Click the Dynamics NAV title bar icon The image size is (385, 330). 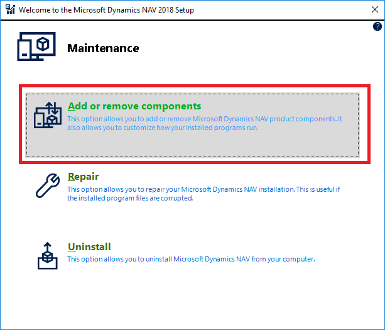pos(10,9)
